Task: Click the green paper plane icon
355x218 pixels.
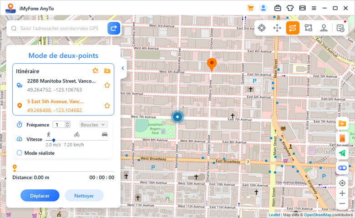Action: tap(342, 153)
